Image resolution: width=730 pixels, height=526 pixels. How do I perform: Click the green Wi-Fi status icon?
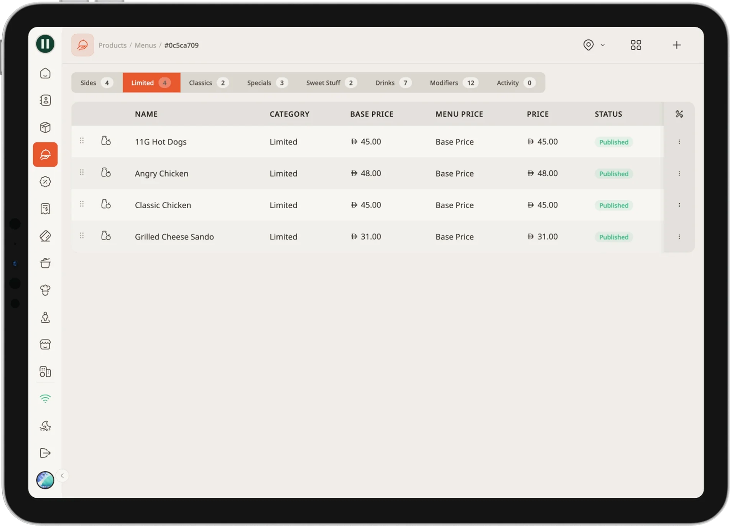click(45, 399)
